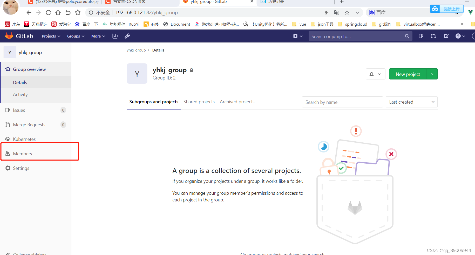
Task: Click the browser undo-close arrow icon
Action: 68,12
